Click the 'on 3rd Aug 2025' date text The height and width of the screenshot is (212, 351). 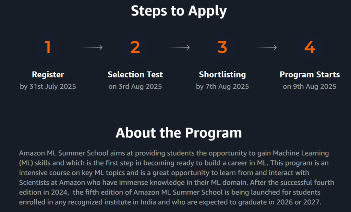[x=135, y=86]
